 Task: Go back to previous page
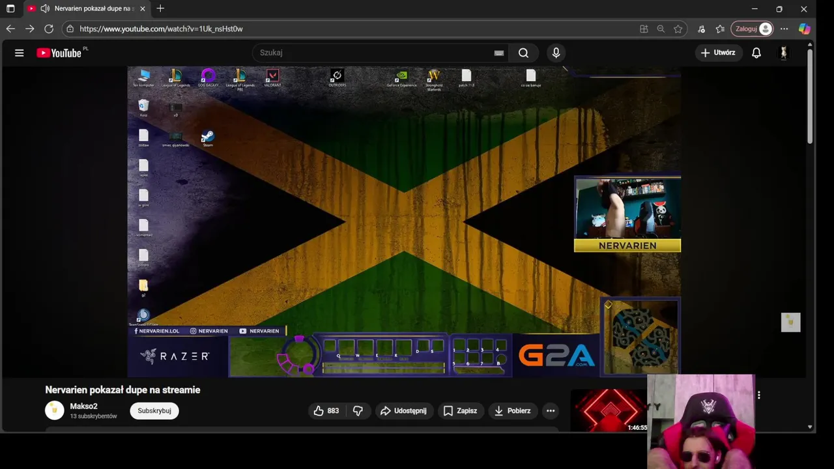10,29
